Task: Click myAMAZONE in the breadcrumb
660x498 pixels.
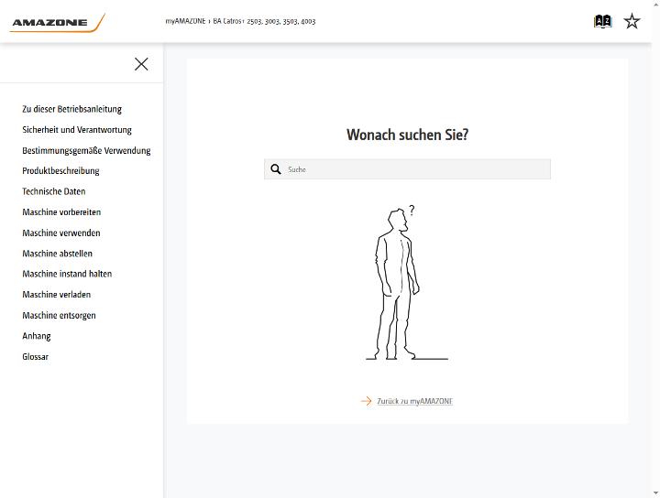Action: click(185, 21)
